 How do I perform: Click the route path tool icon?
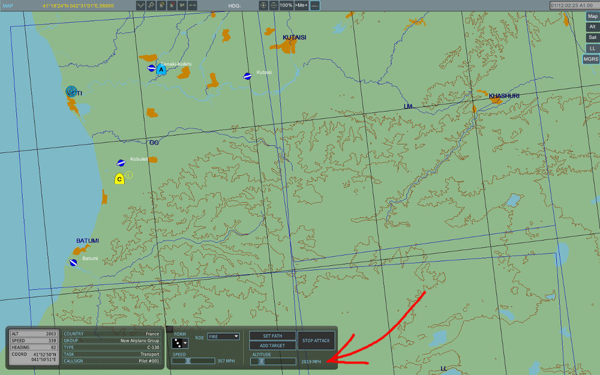pyautogui.click(x=140, y=5)
